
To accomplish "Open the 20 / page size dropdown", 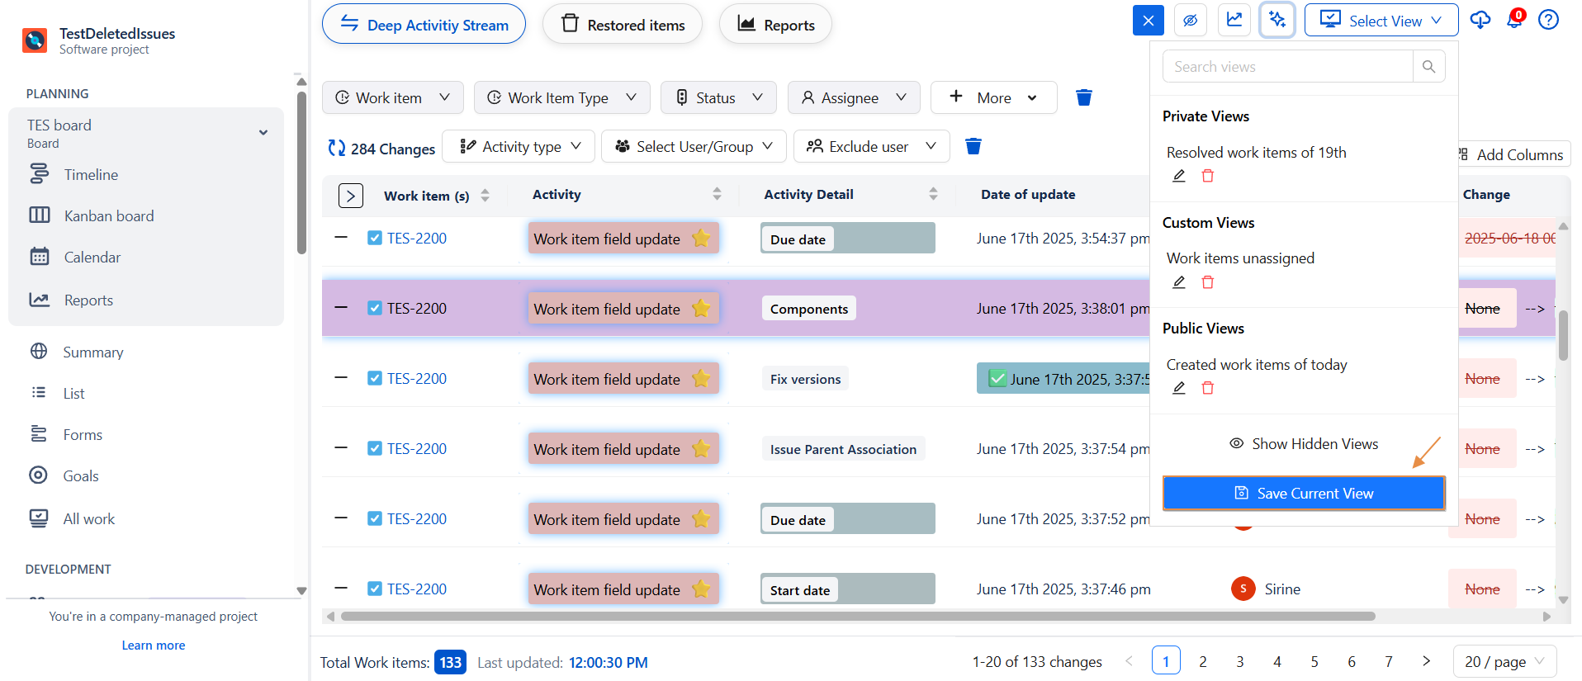I will pos(1504,661).
